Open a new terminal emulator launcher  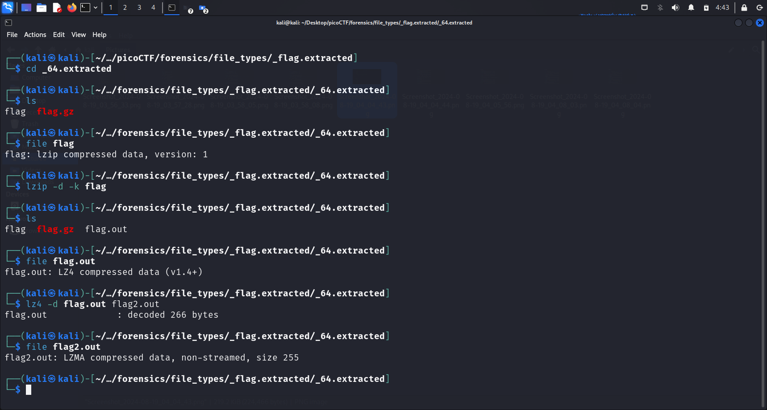85,8
